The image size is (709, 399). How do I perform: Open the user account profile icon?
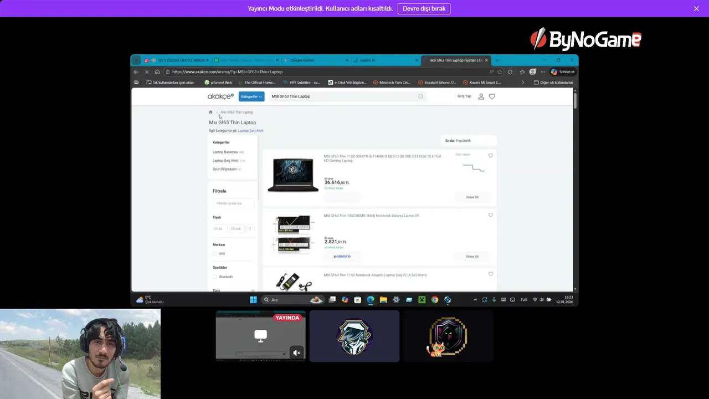pyautogui.click(x=481, y=96)
